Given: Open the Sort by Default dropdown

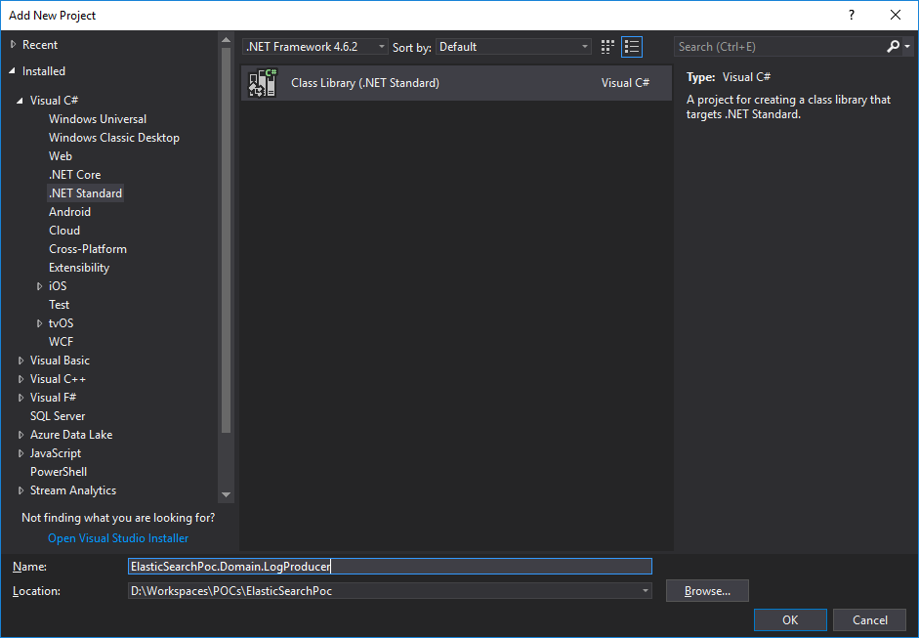Looking at the screenshot, I should (x=514, y=46).
